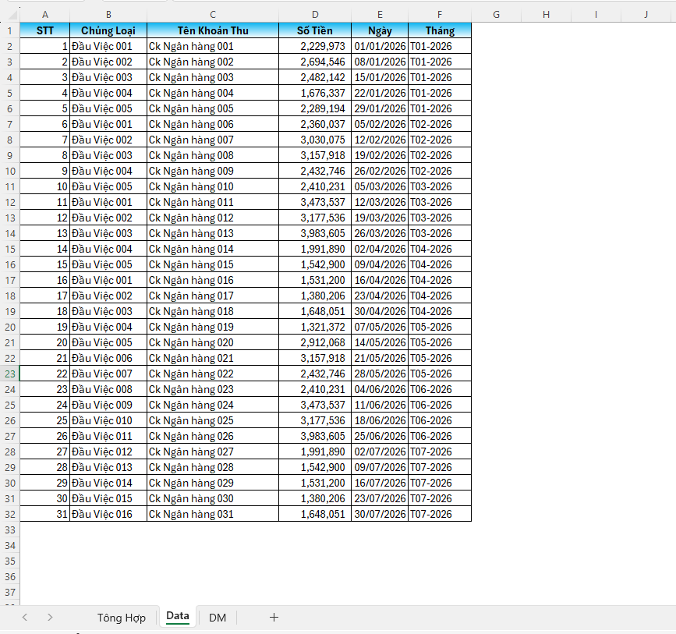Select the Data sheet tab
This screenshot has width=676, height=634.
[177, 616]
